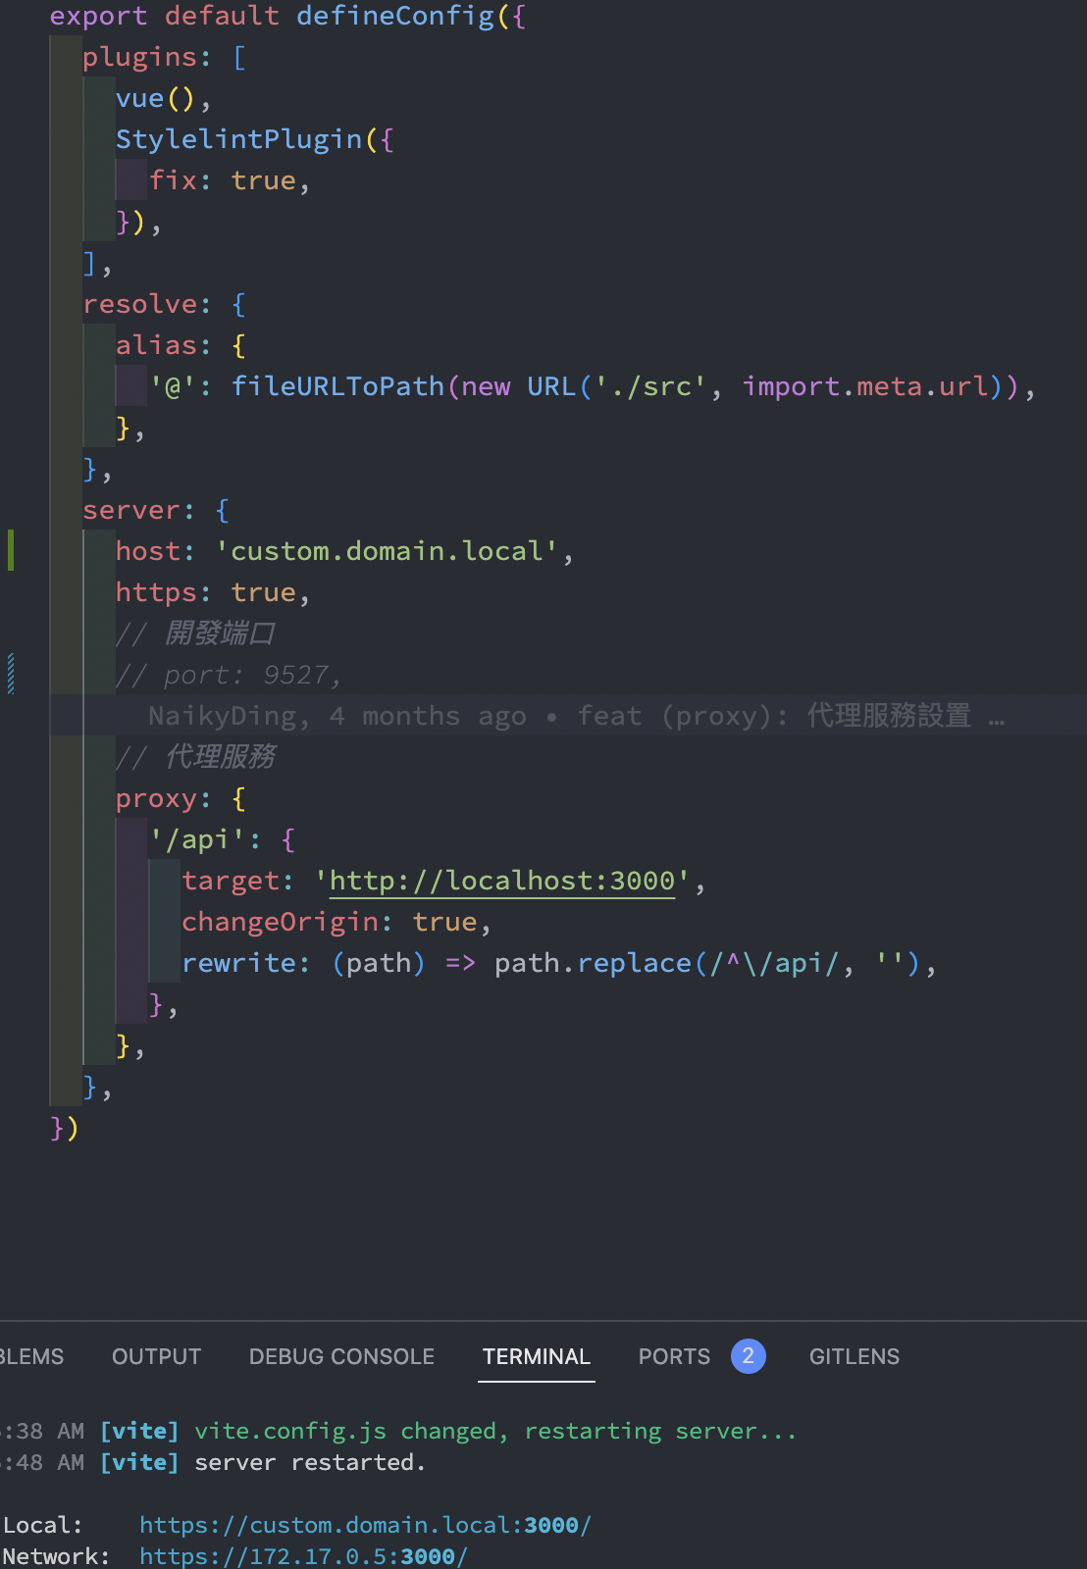
Task: Click the NaikyDing GitLens blame annotation
Action: point(222,716)
